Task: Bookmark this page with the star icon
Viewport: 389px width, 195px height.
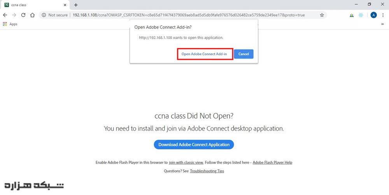Action: (x=322, y=15)
